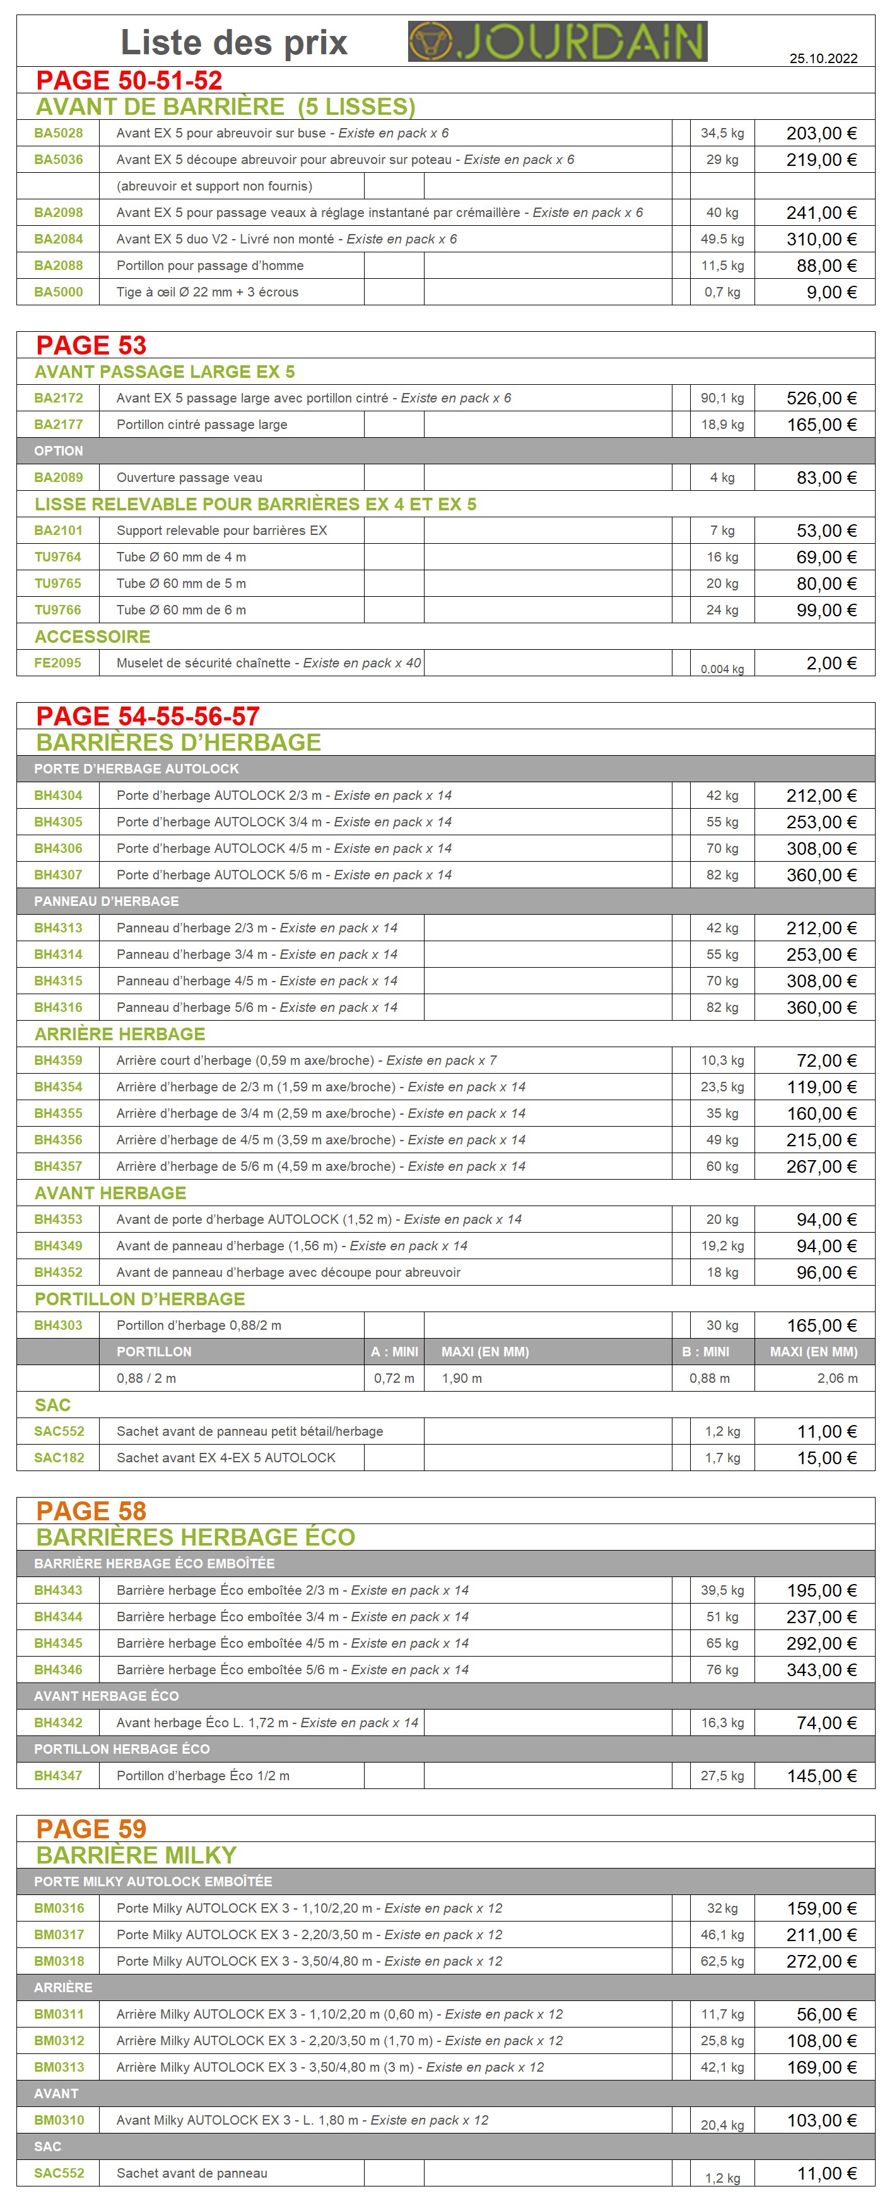The height and width of the screenshot is (2201, 892).
Task: Click the PAGE 58 orange heading
Action: click(x=91, y=1511)
